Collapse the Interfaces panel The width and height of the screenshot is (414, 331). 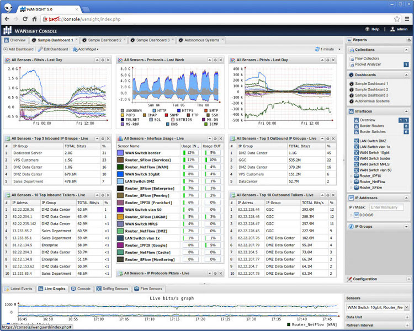pyautogui.click(x=406, y=111)
